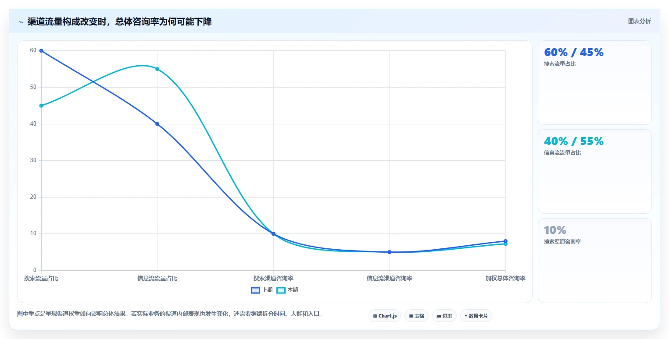Click the cyan 本期 legend color box

(x=281, y=290)
